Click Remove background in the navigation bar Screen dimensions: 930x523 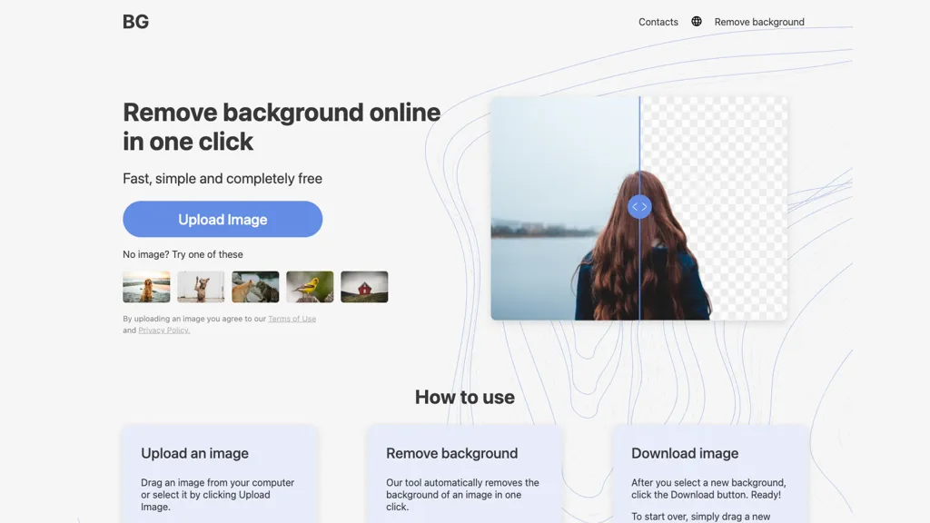(x=759, y=22)
